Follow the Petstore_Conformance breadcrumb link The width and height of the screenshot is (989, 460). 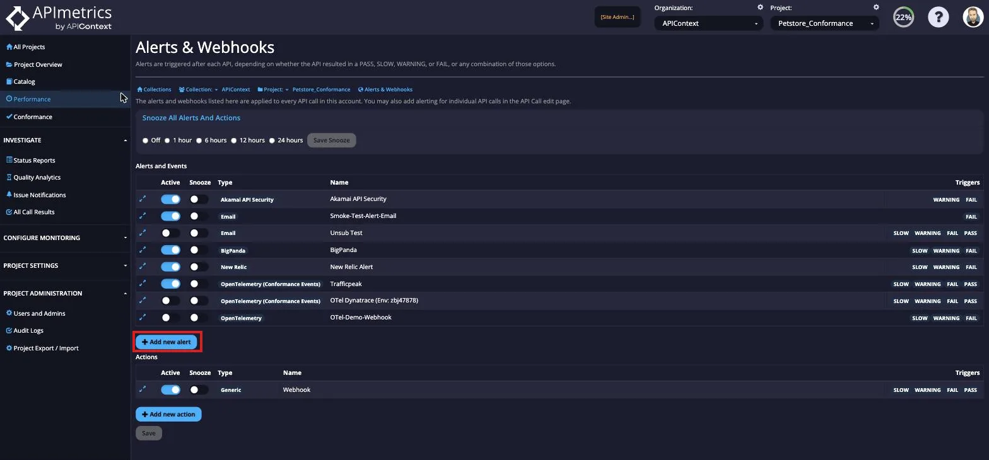[x=321, y=89]
